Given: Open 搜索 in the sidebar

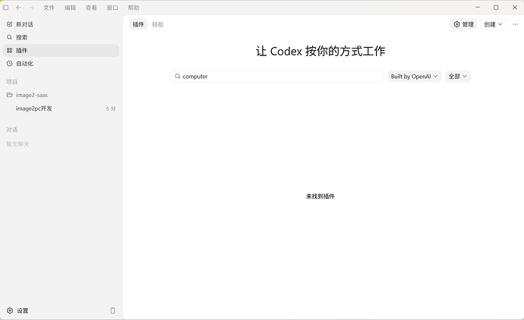Looking at the screenshot, I should (x=62, y=37).
